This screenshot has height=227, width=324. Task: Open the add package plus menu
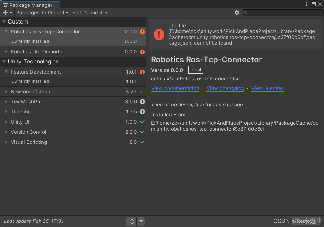pos(7,13)
